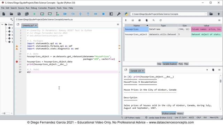Run current cell toolbar icon
This screenshot has height=125, width=223.
[x=42, y=14]
